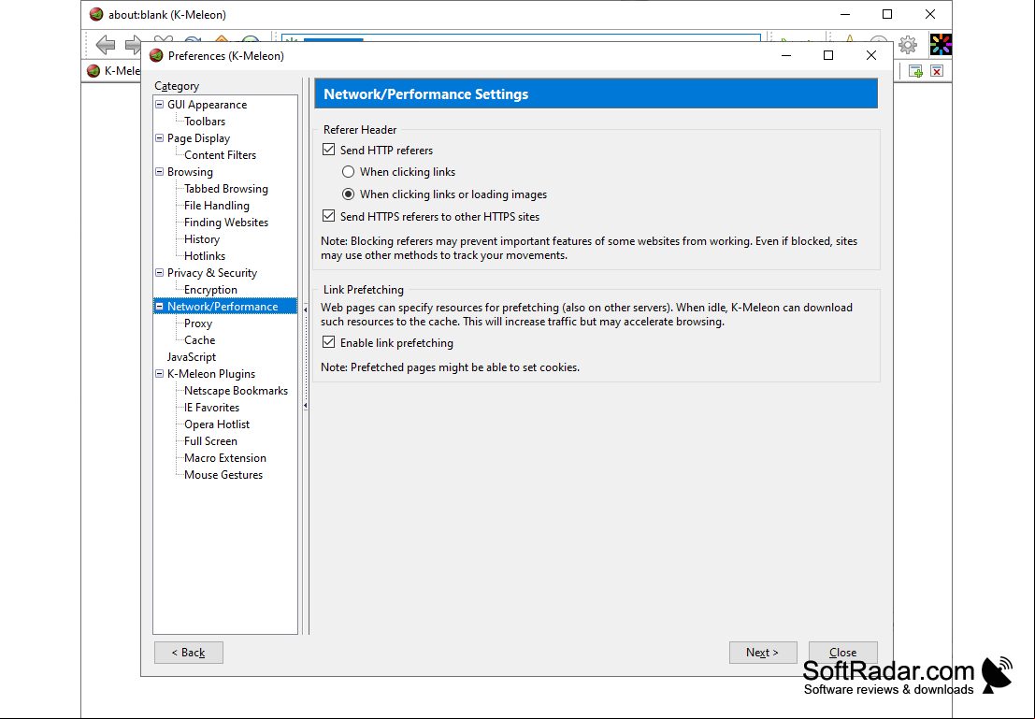
Task: Open File Handling settings
Action: 217,206
